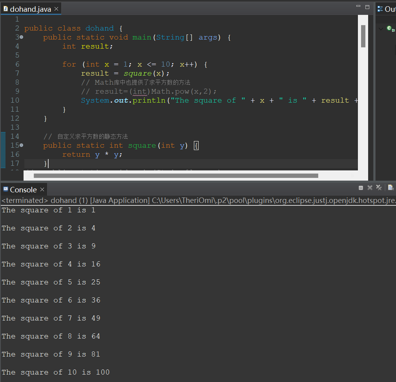Screen dimensions: 396x382
Task: Click the editor vertical scrollbar thumb
Action: tap(363, 36)
